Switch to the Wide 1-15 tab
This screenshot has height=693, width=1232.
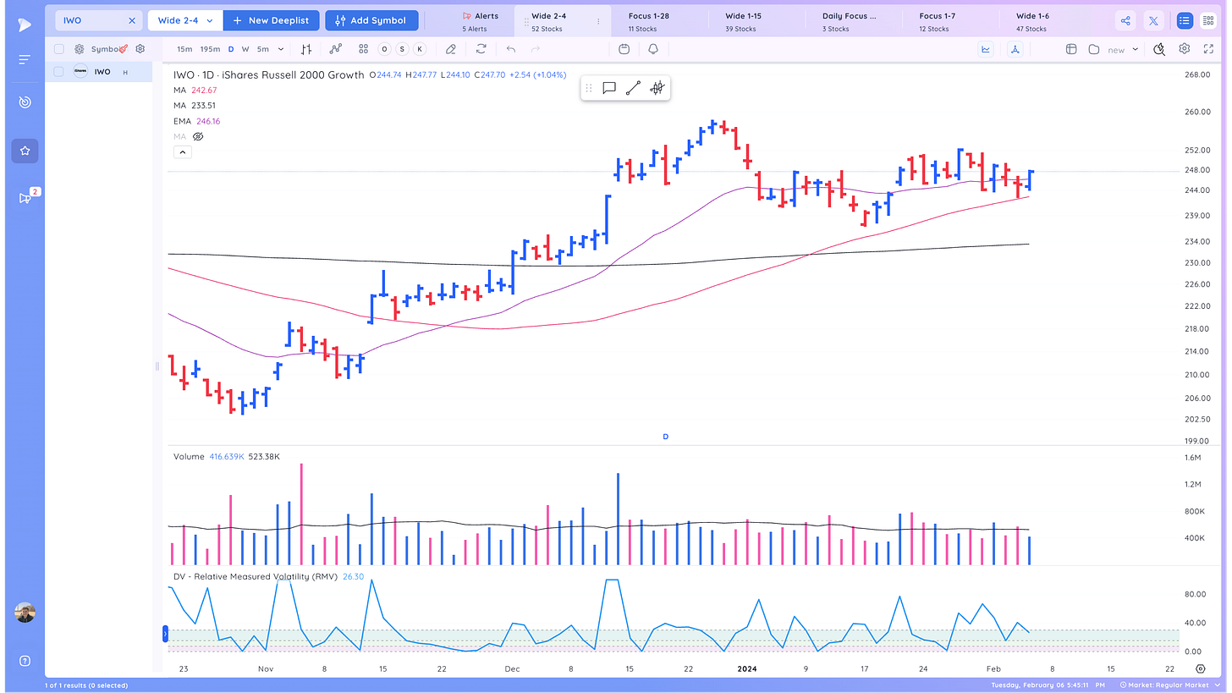744,21
